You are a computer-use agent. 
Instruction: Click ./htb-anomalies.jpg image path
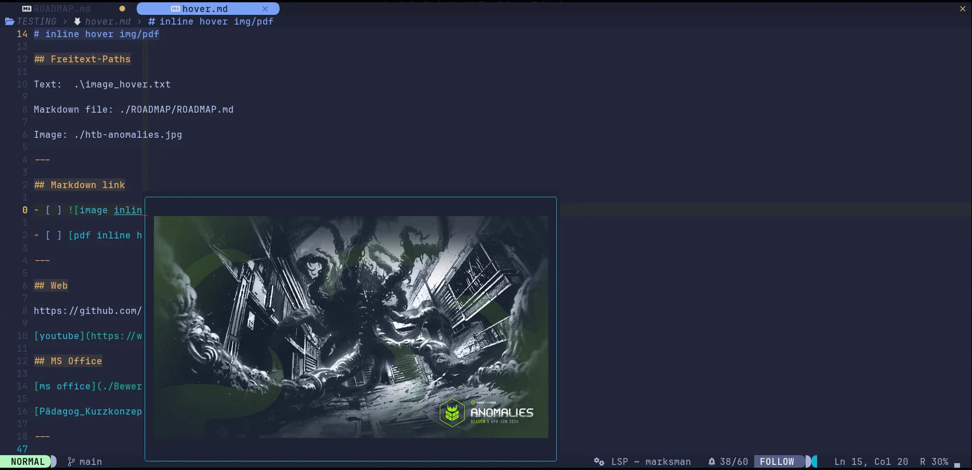coord(128,134)
